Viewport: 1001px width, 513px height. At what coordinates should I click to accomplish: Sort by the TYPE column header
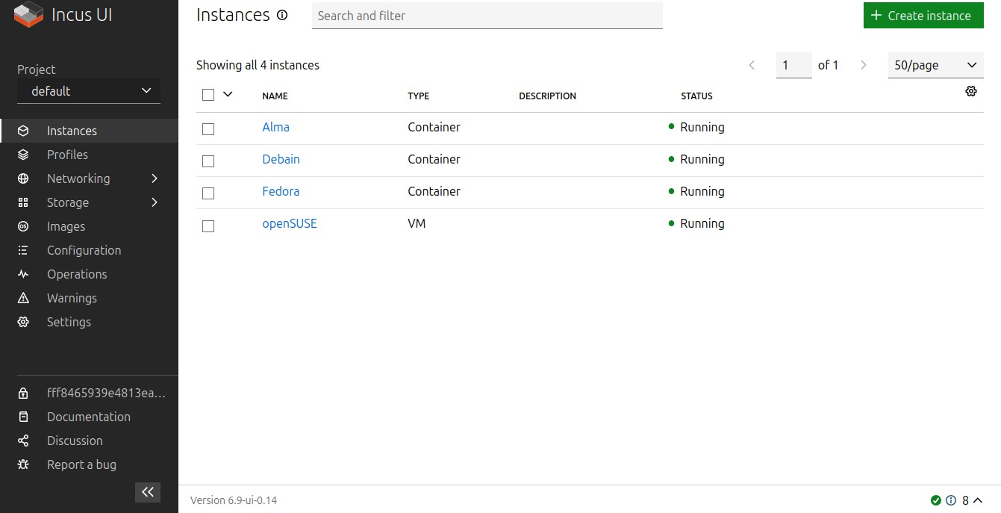[419, 96]
